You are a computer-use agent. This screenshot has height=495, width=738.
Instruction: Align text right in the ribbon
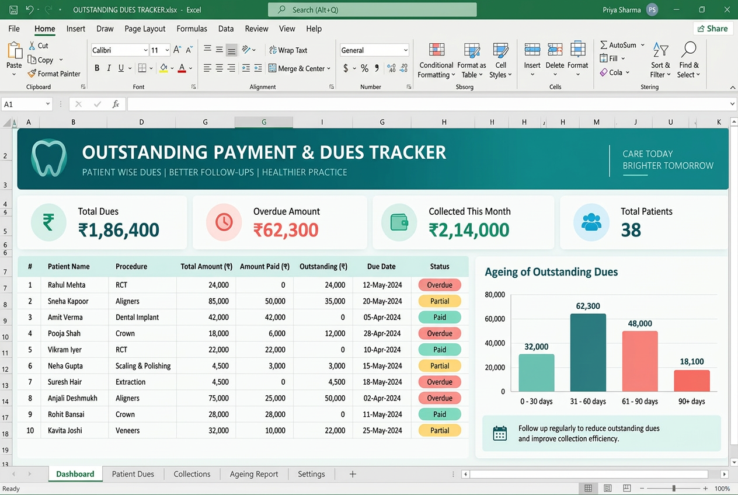coord(231,68)
